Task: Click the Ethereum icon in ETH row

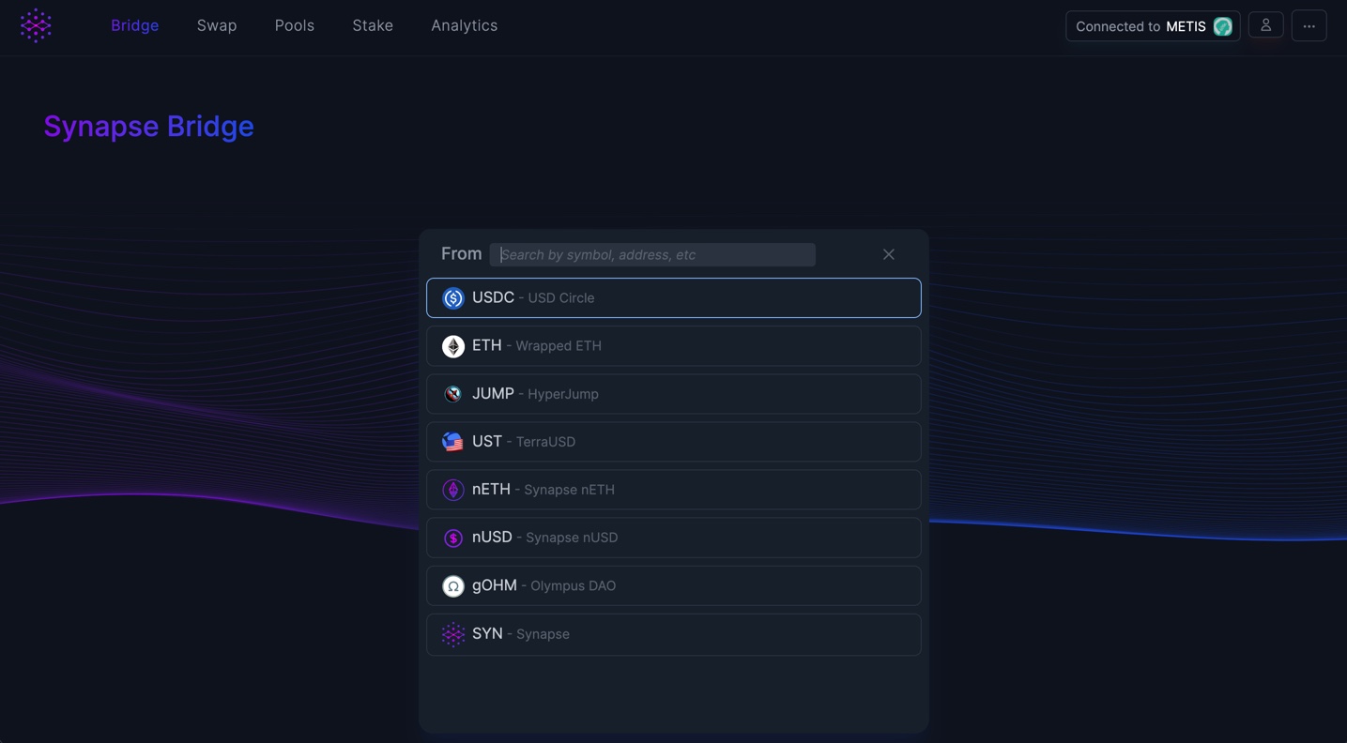Action: pos(453,346)
